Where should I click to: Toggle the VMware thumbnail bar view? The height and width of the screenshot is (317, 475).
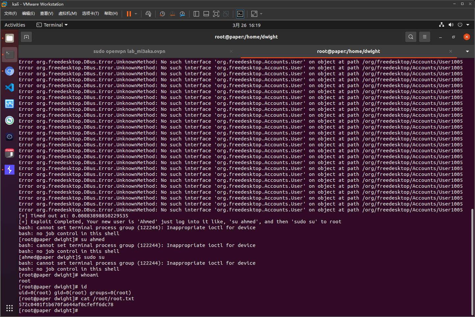pyautogui.click(x=206, y=14)
